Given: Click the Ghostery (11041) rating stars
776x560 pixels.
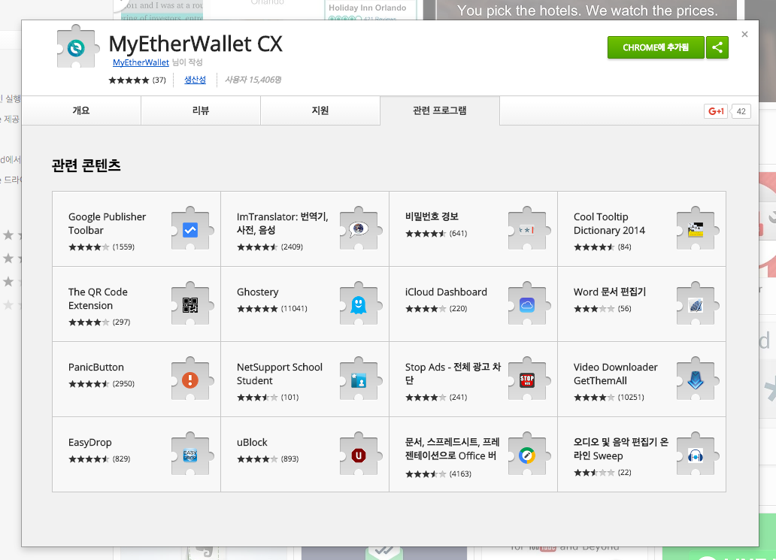Looking at the screenshot, I should coord(257,309).
